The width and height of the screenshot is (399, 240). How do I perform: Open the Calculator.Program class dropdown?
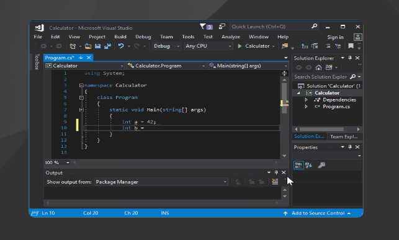166,66
